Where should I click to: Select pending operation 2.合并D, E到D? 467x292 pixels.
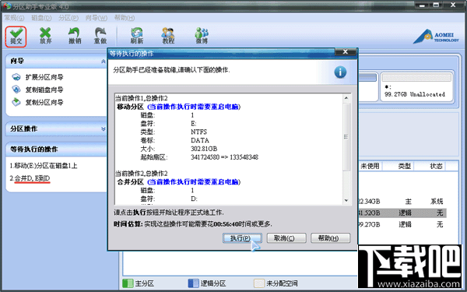tap(30, 178)
